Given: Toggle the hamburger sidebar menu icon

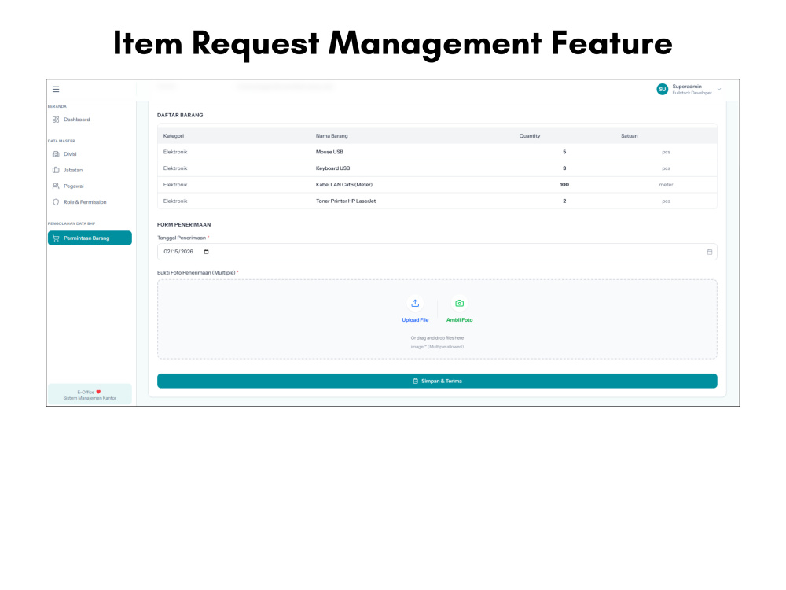Looking at the screenshot, I should 56,90.
